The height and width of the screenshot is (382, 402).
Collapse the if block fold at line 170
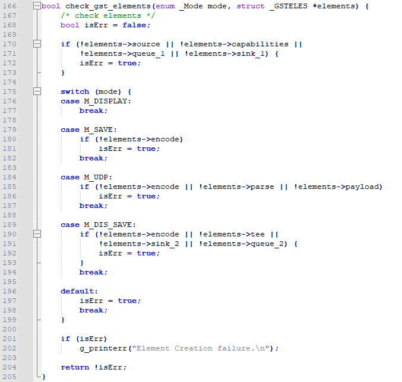coord(37,44)
